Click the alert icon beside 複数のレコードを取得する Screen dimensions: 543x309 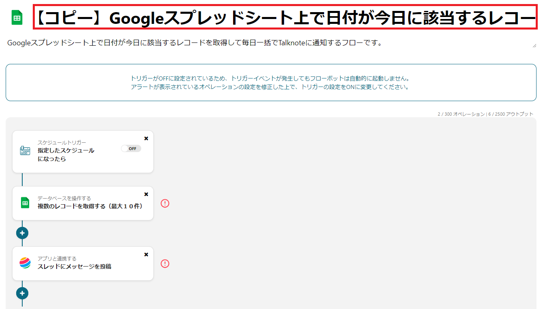click(x=165, y=203)
